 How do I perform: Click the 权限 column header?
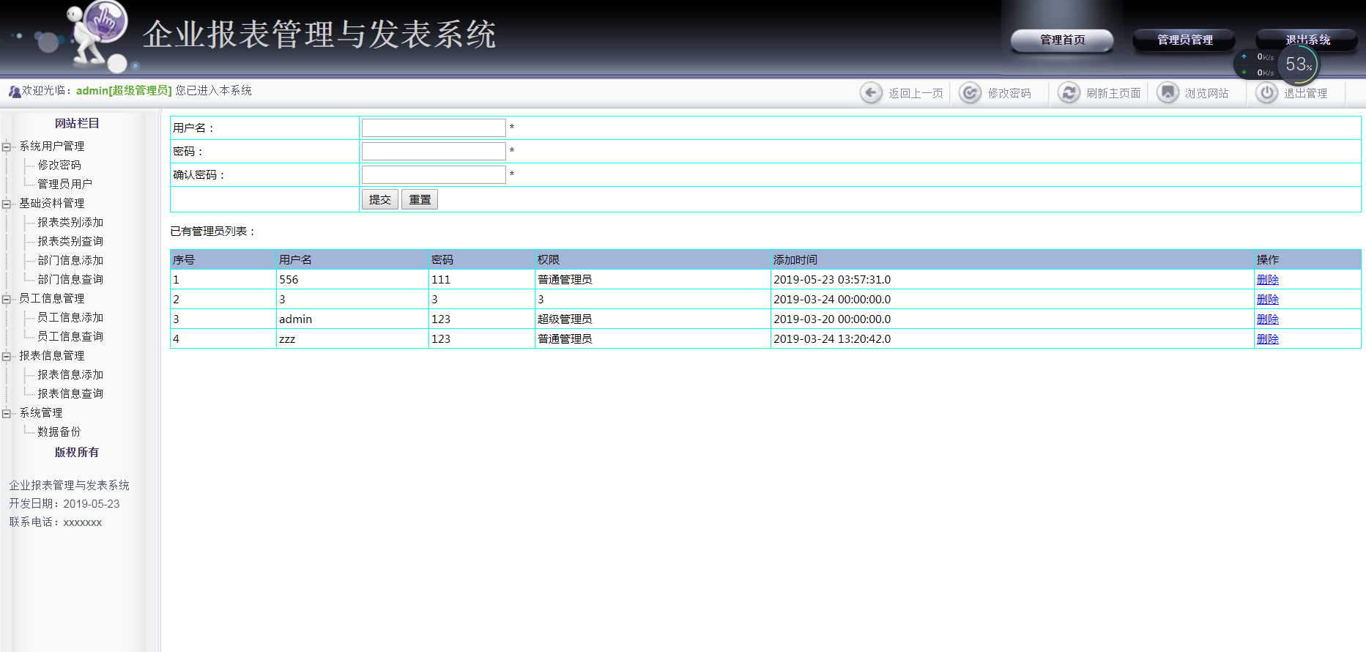tap(549, 259)
